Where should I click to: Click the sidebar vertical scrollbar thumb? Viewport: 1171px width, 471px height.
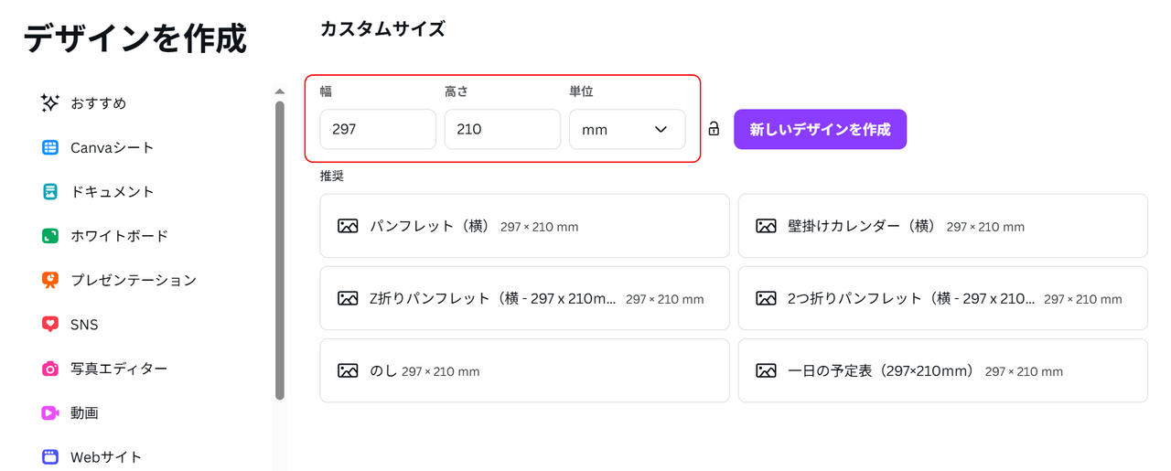click(280, 250)
